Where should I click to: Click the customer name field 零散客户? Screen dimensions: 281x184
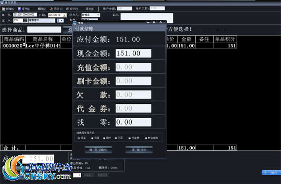(42, 20)
